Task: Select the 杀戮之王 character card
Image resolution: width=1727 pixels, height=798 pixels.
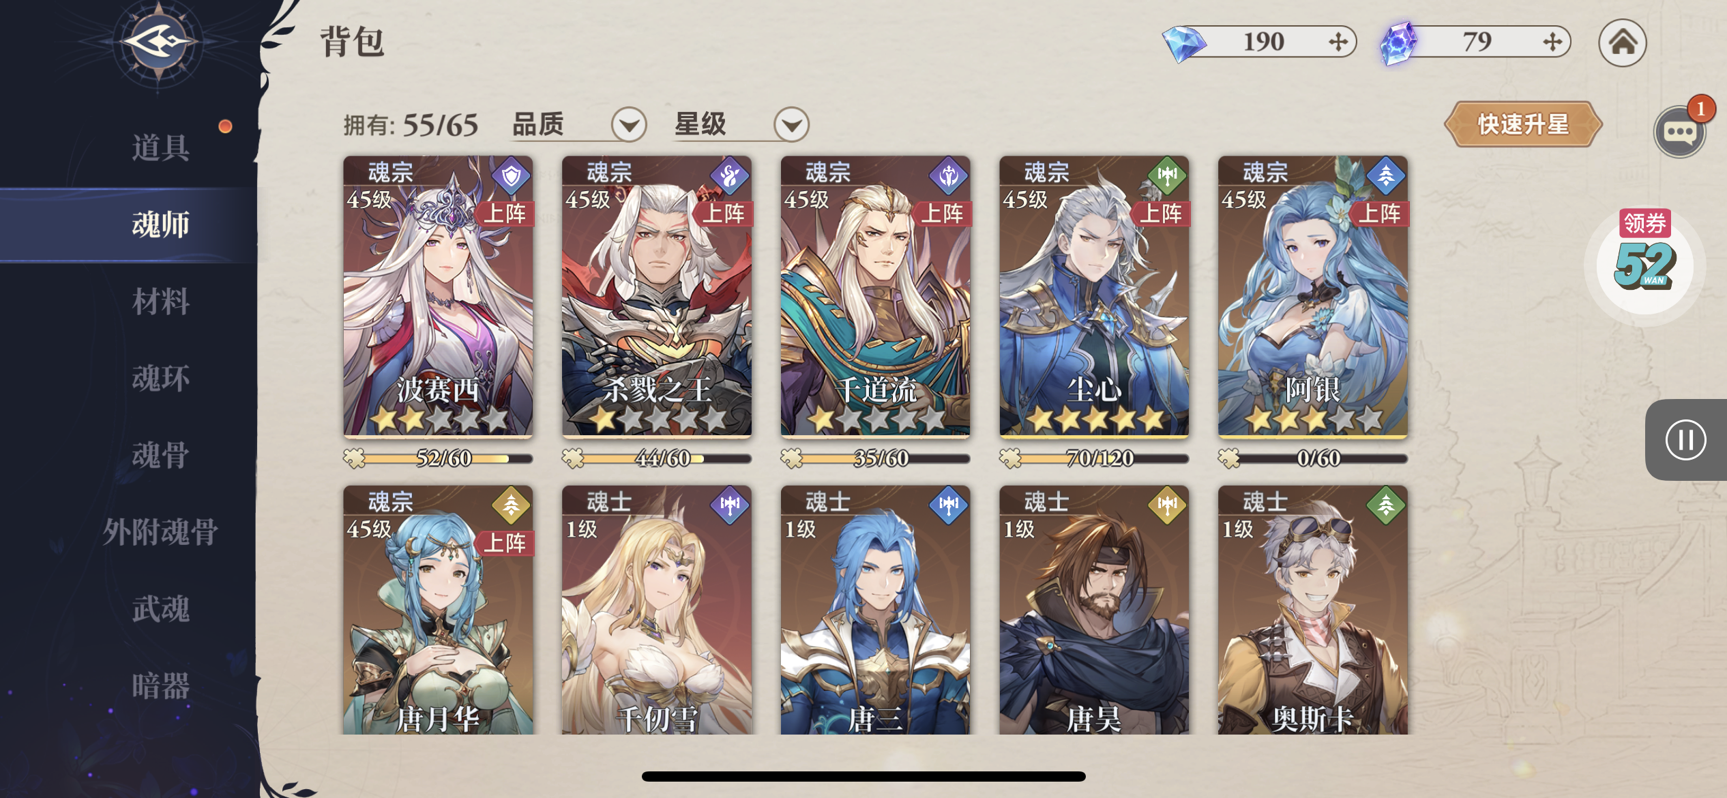Action: coord(657,297)
